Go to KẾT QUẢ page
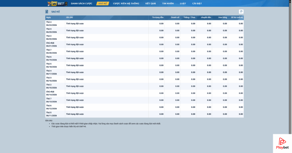The image size is (292, 153). click(x=151, y=3)
